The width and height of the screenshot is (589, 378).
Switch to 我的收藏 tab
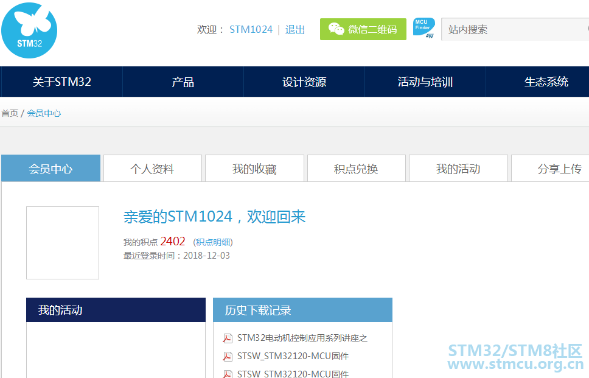(254, 169)
